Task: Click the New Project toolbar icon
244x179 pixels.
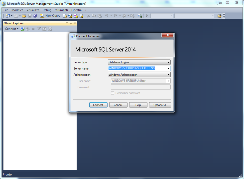Action: (x=8, y=16)
